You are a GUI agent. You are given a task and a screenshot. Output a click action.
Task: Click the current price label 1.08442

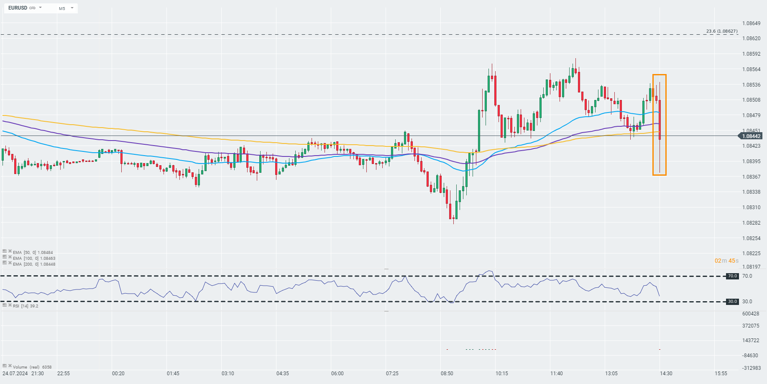pyautogui.click(x=751, y=136)
